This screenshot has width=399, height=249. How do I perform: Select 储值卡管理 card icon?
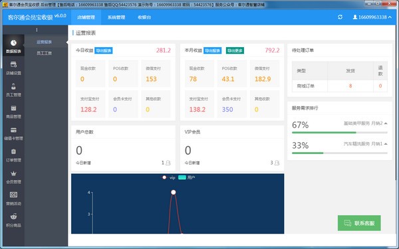pyautogui.click(x=13, y=130)
